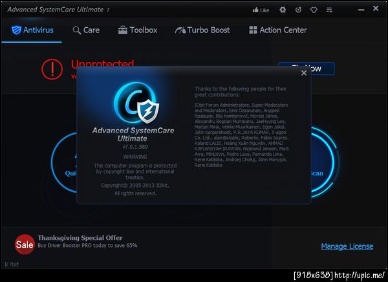Click the refresh/restore circular arrow icon
The image size is (388, 282).
[x=298, y=10]
